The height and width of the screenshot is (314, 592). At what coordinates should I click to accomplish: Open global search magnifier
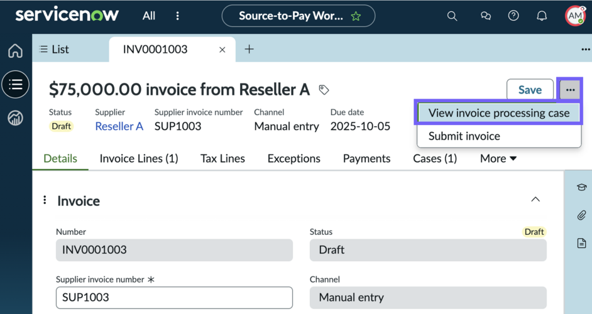tap(452, 16)
